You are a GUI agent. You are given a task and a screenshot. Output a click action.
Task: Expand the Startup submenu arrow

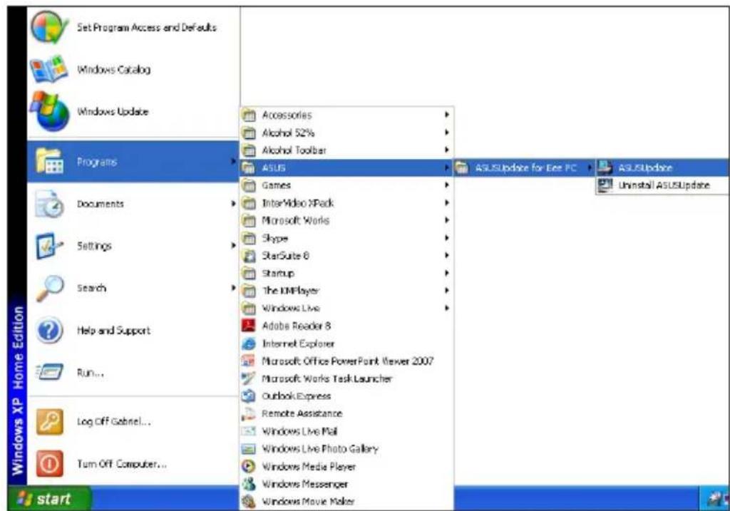446,273
